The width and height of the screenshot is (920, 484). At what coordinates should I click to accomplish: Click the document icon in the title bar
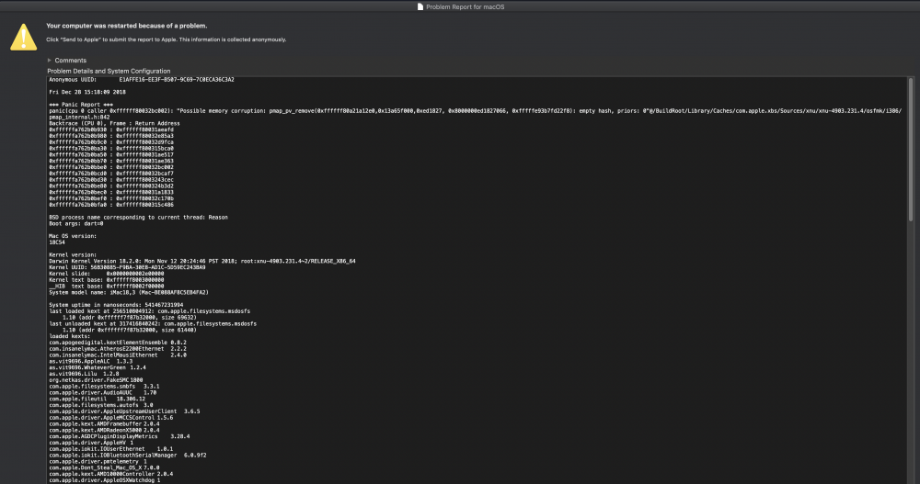point(420,7)
